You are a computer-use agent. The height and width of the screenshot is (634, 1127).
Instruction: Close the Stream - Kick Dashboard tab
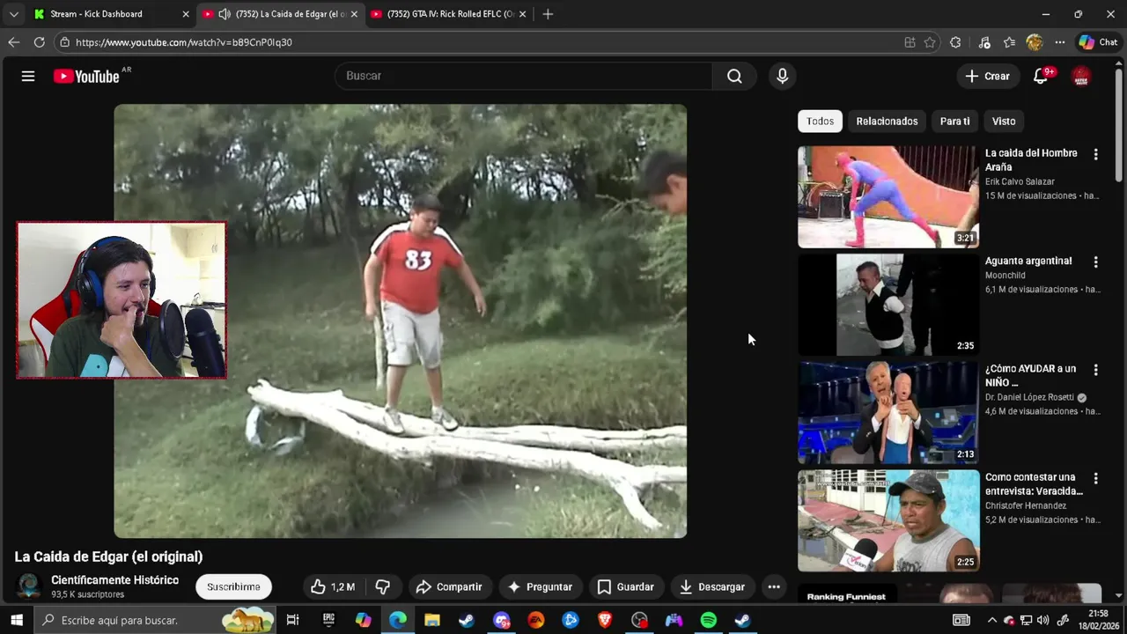tap(185, 14)
